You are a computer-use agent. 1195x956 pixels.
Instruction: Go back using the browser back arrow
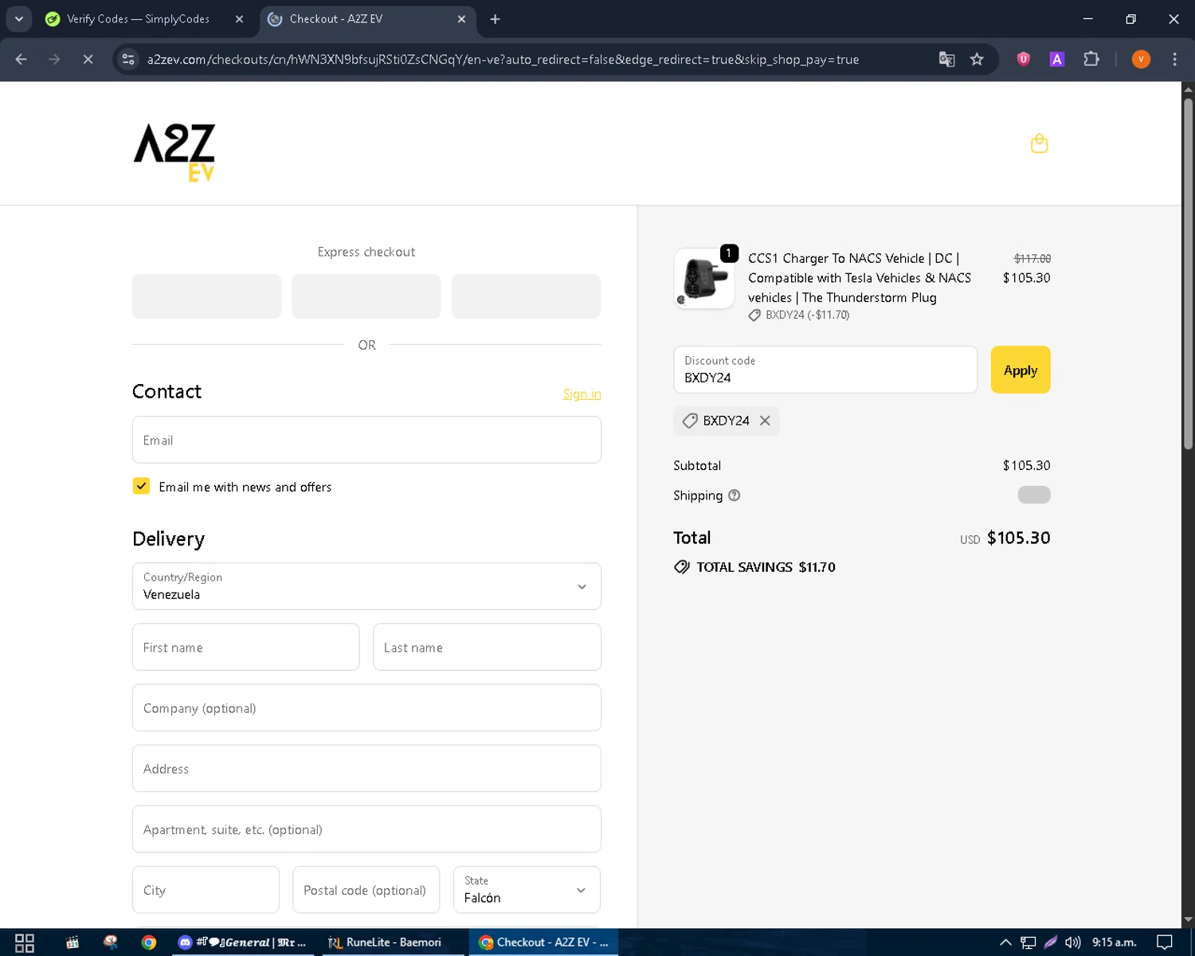coord(22,59)
